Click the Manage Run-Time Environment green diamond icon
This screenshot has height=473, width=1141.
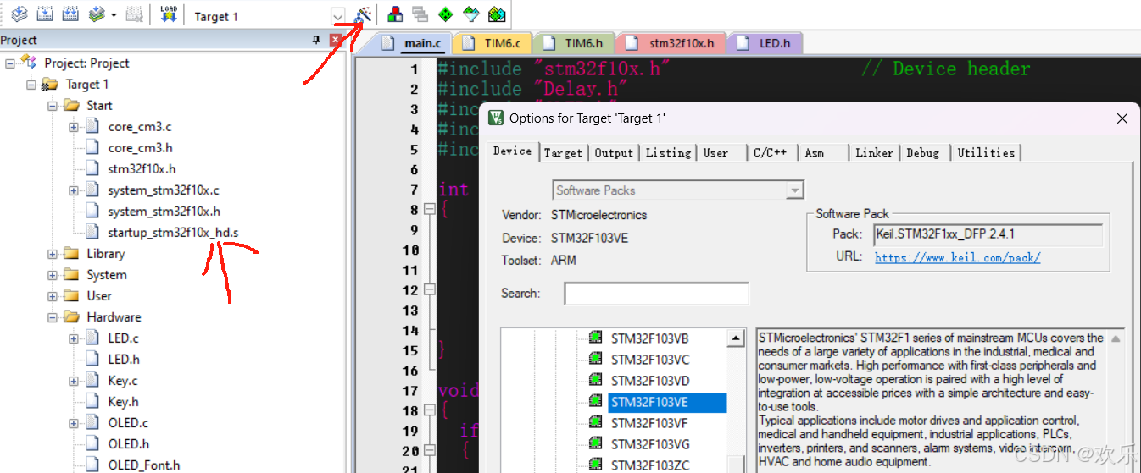(x=445, y=14)
